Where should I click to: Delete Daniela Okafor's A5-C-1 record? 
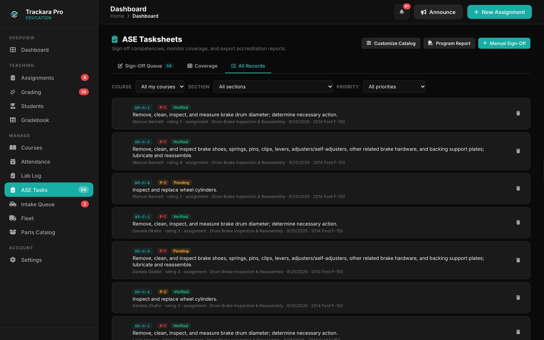click(x=518, y=222)
